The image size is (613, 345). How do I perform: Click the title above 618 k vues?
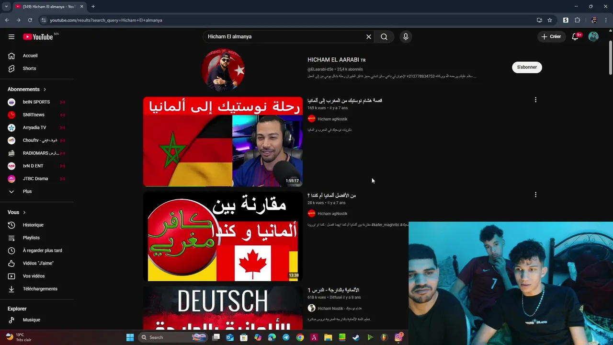(333, 290)
